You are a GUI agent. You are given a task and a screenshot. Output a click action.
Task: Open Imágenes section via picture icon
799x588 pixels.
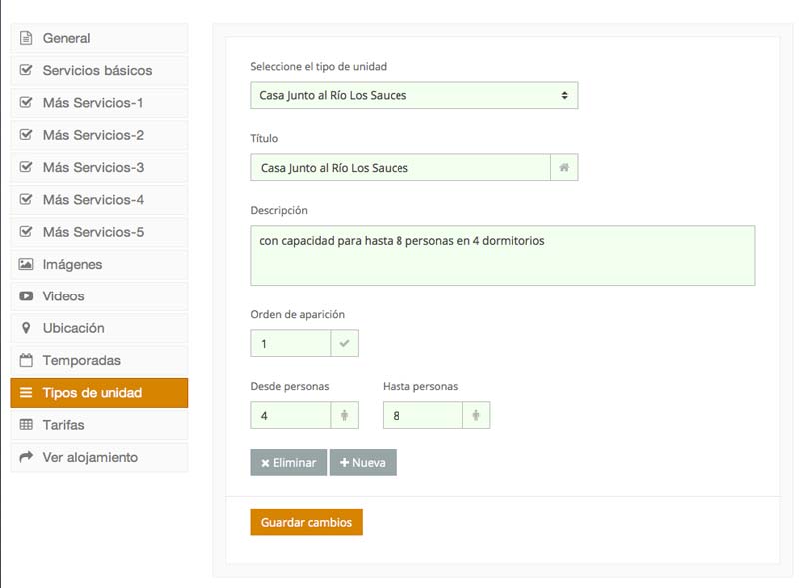pos(26,264)
